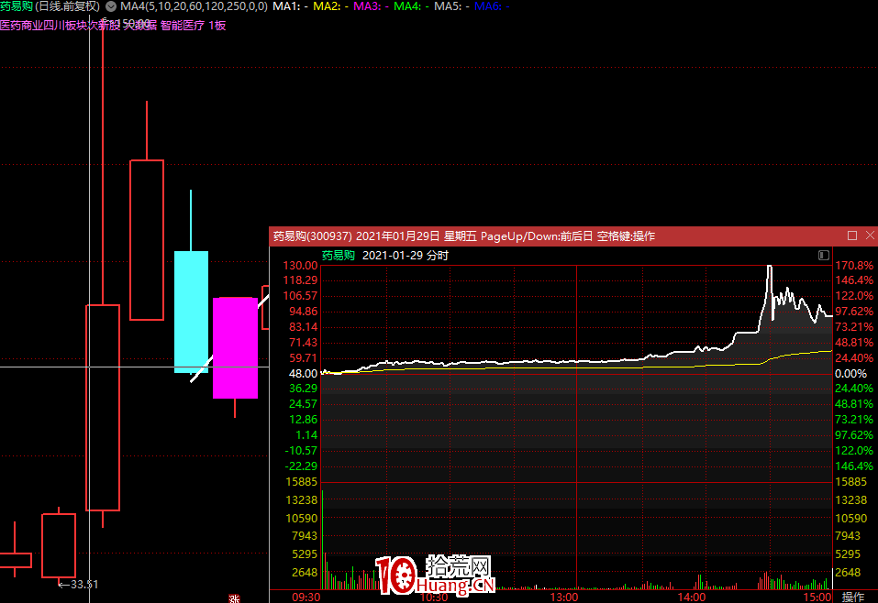Image resolution: width=878 pixels, height=603 pixels.
Task: Select the magenta candlestick on the daily chart
Action: pyautogui.click(x=235, y=347)
